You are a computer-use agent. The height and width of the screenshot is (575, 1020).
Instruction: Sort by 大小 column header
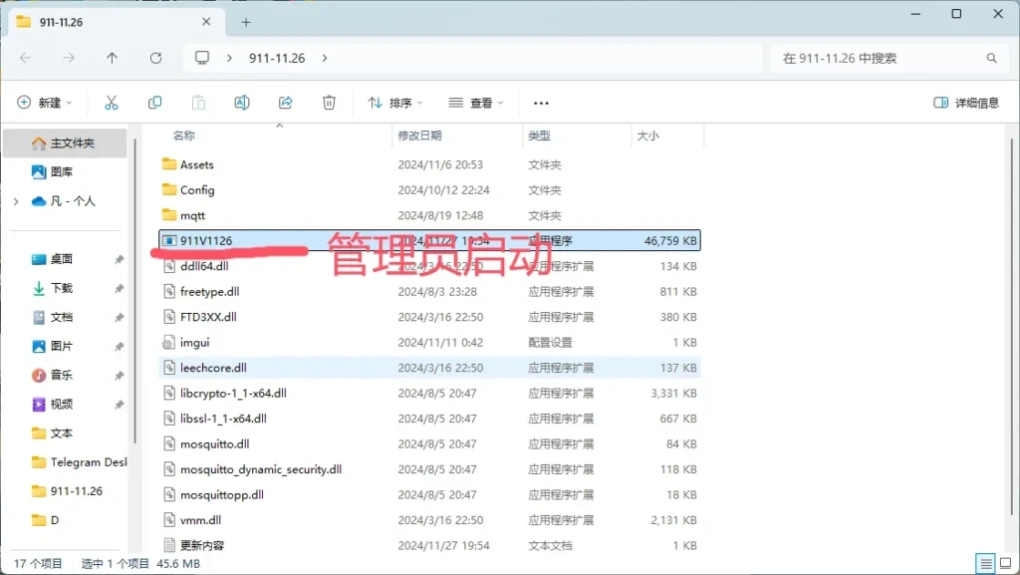point(647,136)
